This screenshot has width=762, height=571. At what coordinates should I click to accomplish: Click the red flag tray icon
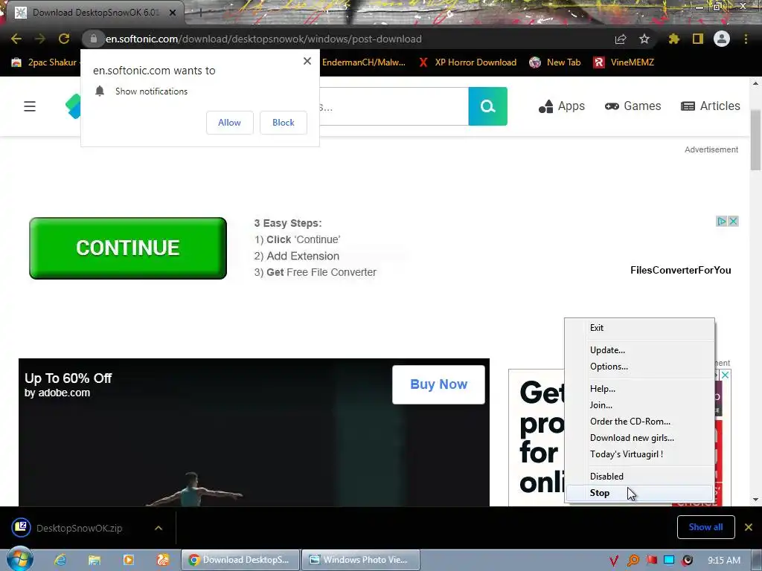pos(651,561)
